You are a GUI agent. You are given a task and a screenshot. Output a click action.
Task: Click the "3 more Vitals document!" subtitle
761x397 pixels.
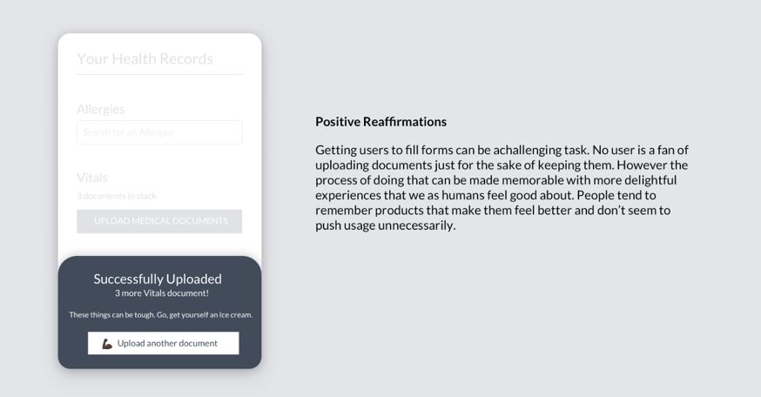pyautogui.click(x=162, y=293)
